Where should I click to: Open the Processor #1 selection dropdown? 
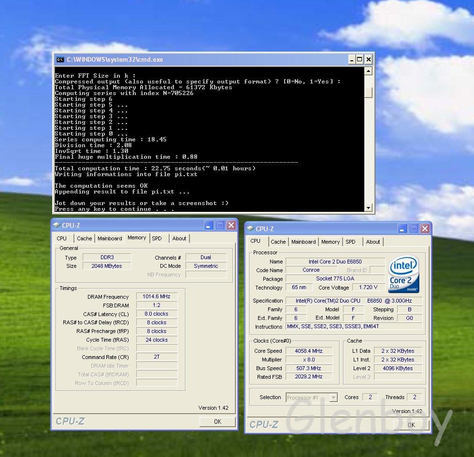point(333,398)
